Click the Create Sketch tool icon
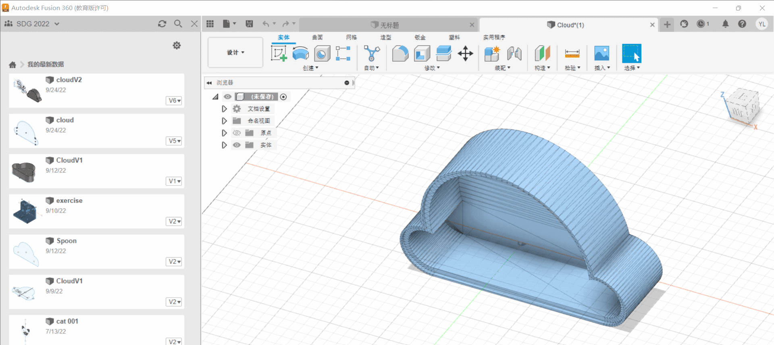The image size is (774, 345). click(279, 53)
